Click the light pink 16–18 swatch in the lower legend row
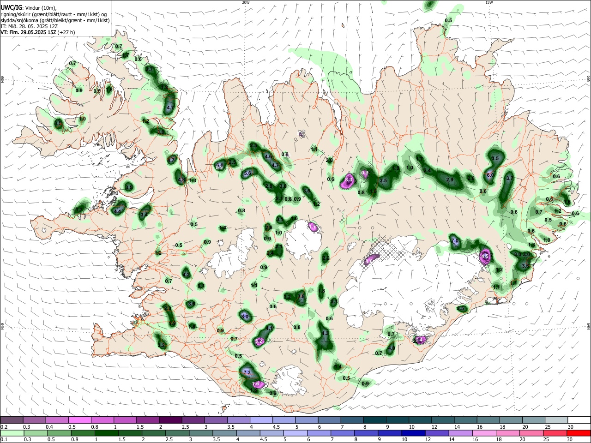The width and height of the screenshot is (591, 443). (x=484, y=433)
